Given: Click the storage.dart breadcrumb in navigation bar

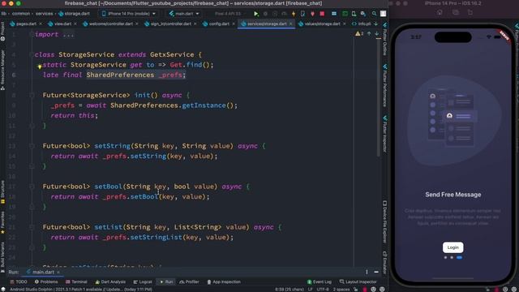Looking at the screenshot, I should coord(74,14).
